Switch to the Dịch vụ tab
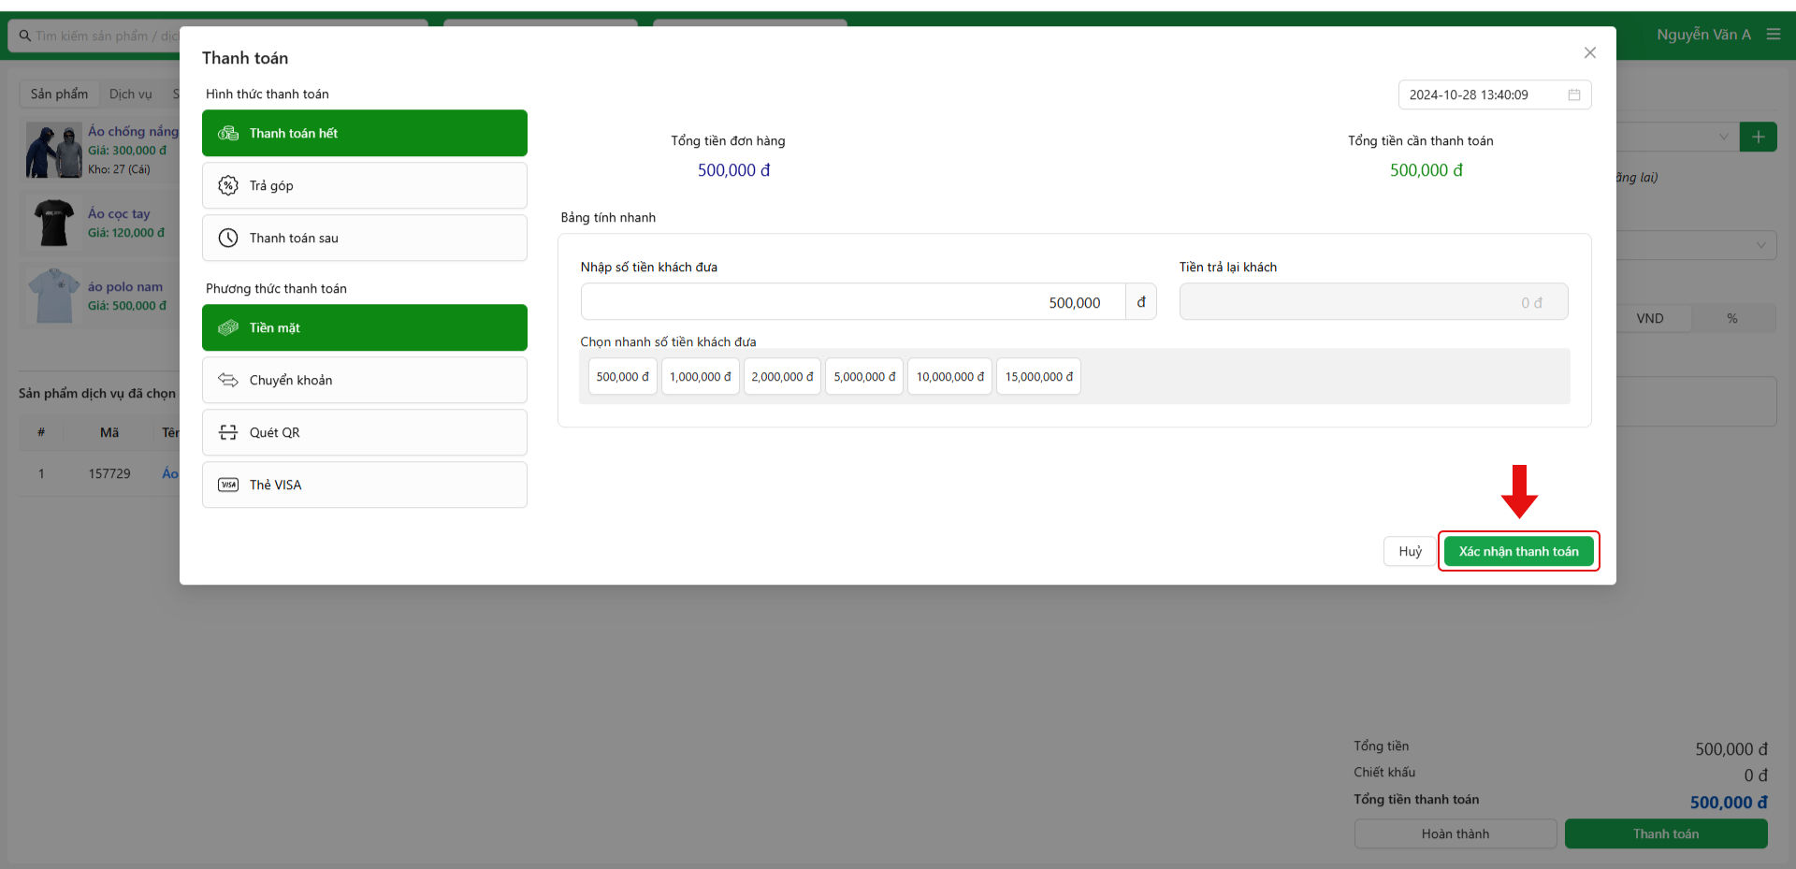The image size is (1796, 869). (131, 94)
